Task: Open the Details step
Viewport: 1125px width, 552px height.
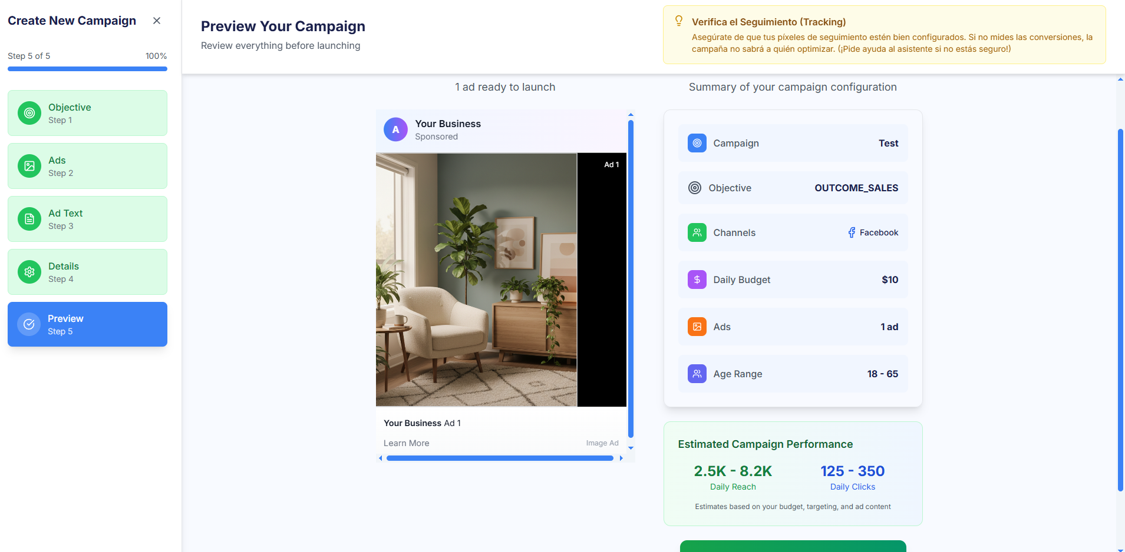Action: point(87,272)
